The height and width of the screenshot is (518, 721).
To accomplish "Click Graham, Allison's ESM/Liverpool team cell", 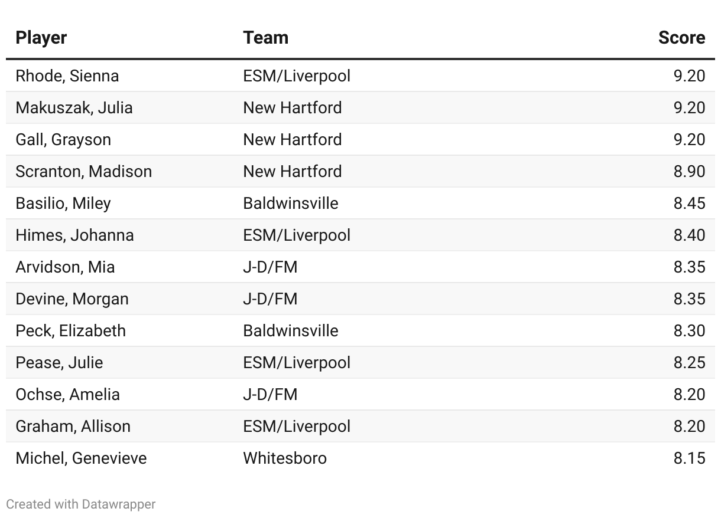I will 297,427.
